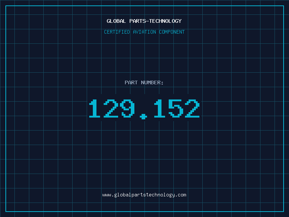Click the GLOBAL PARTS-TECHNOLOGY heading
Image resolution: width=289 pixels, height=217 pixels.
(x=144, y=21)
